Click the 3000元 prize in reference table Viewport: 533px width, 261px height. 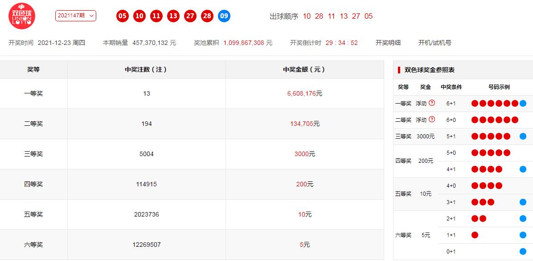pos(426,137)
